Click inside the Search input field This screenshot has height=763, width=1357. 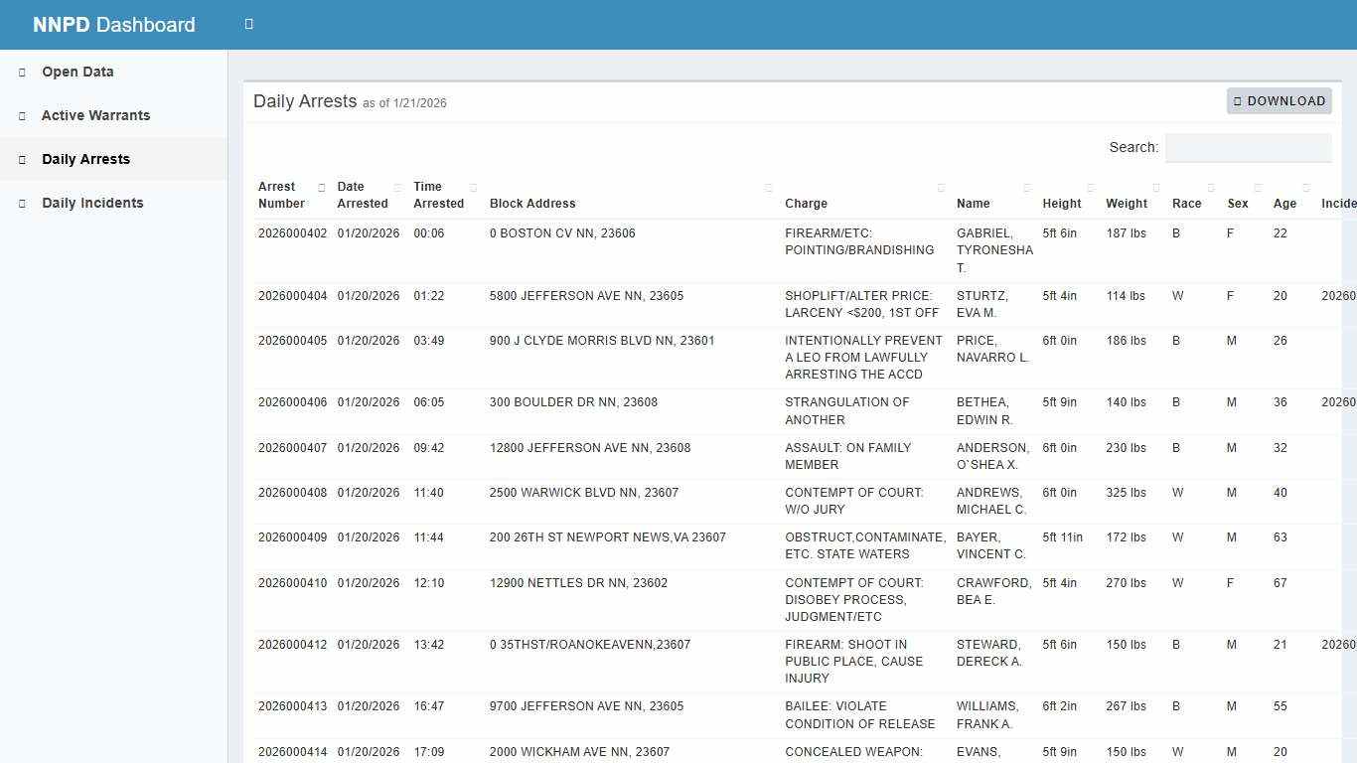click(x=1248, y=147)
